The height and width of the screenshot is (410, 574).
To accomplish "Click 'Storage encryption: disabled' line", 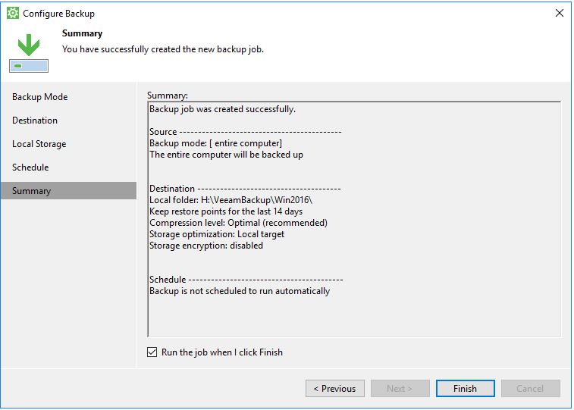I will [x=206, y=246].
